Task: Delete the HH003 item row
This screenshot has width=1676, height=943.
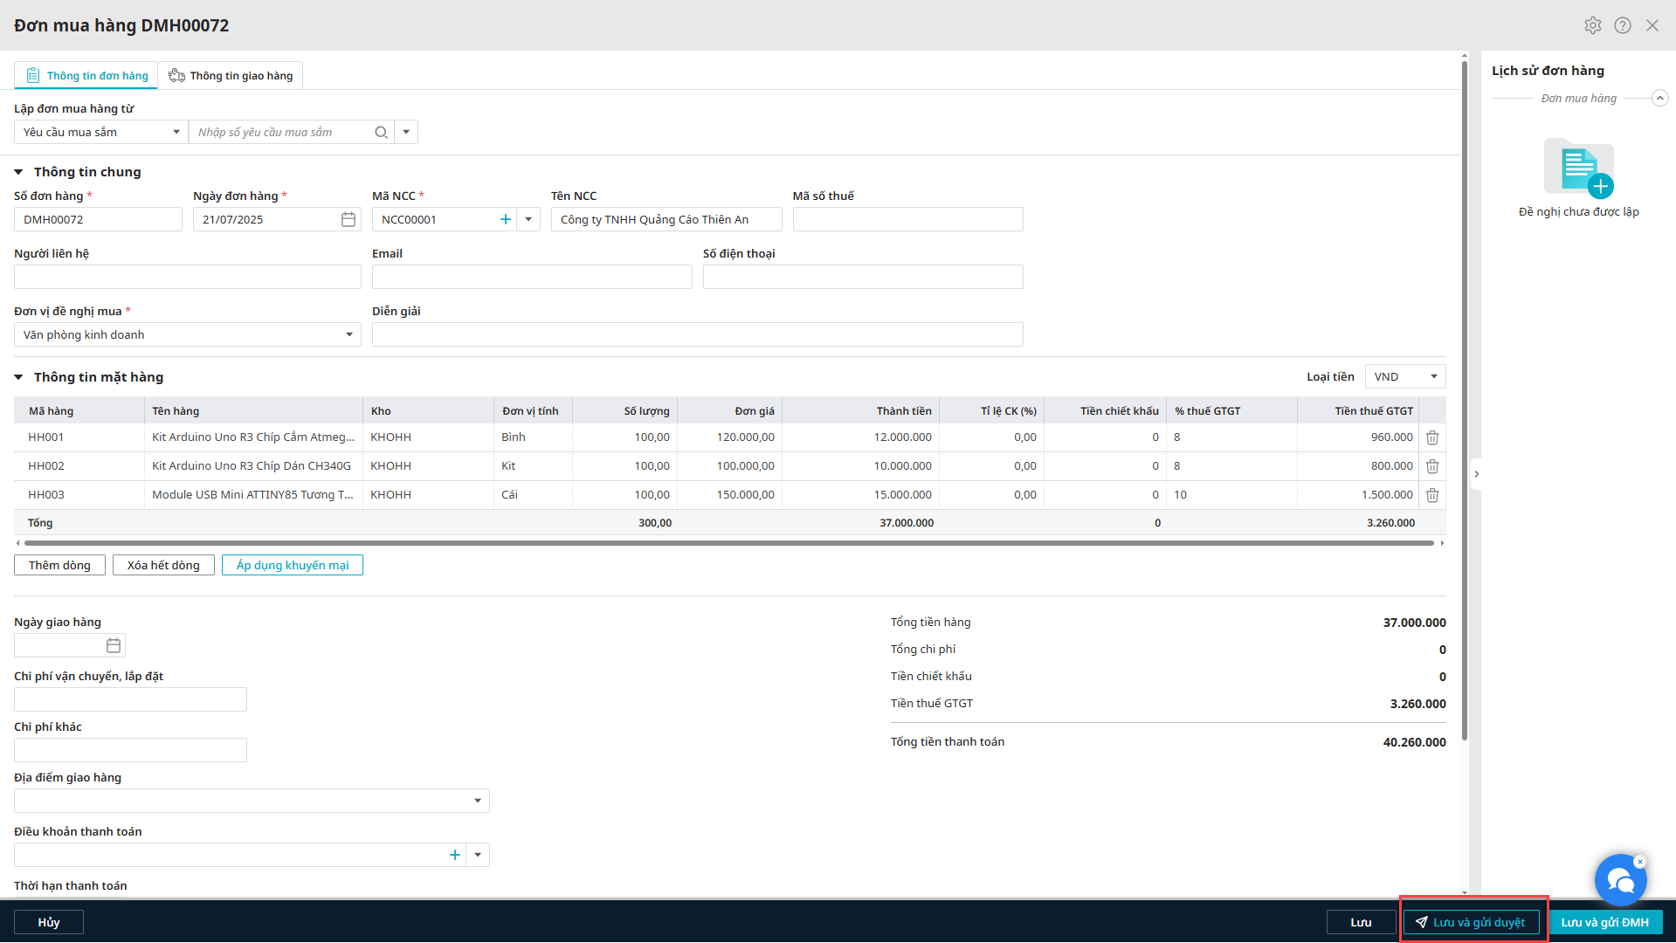Action: tap(1432, 495)
